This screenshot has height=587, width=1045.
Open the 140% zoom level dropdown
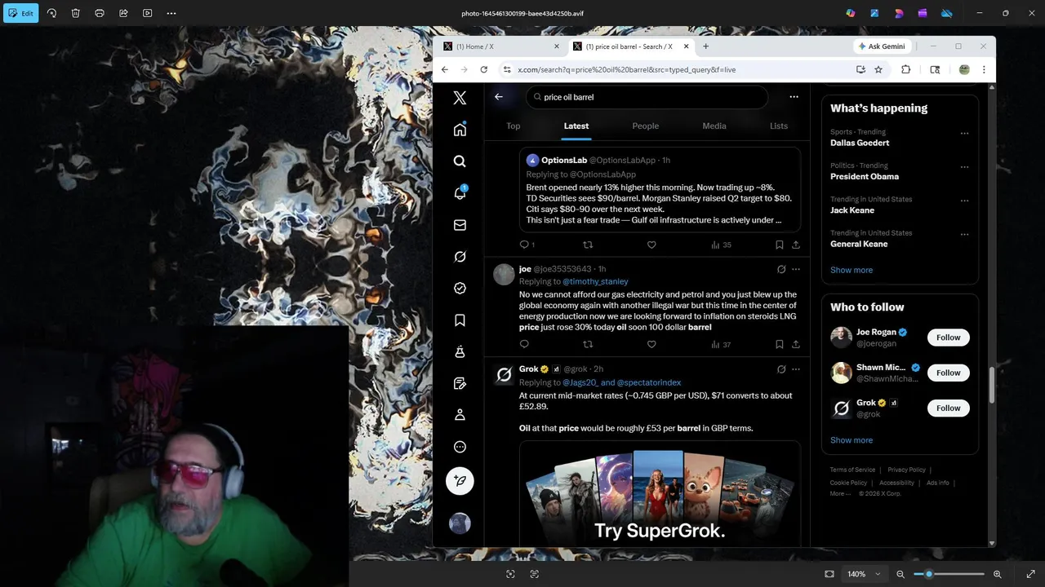(865, 574)
